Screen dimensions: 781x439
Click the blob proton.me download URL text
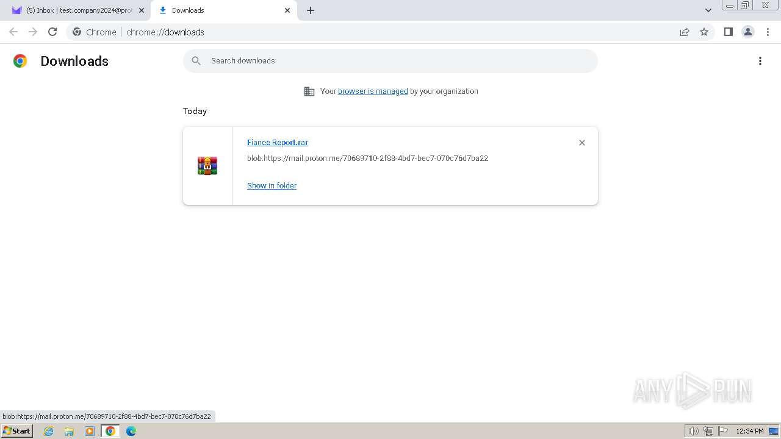[367, 159]
